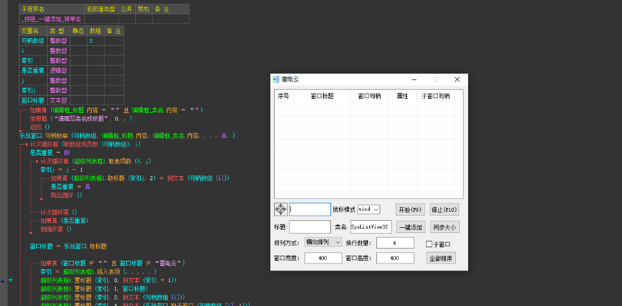622x306 pixels.
Task: Open the 鼠标模式 dropdown
Action: [x=368, y=209]
